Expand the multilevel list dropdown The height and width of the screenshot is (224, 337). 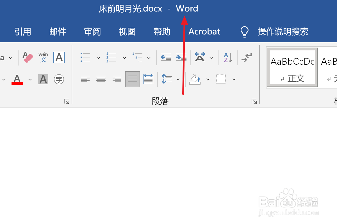coord(149,58)
